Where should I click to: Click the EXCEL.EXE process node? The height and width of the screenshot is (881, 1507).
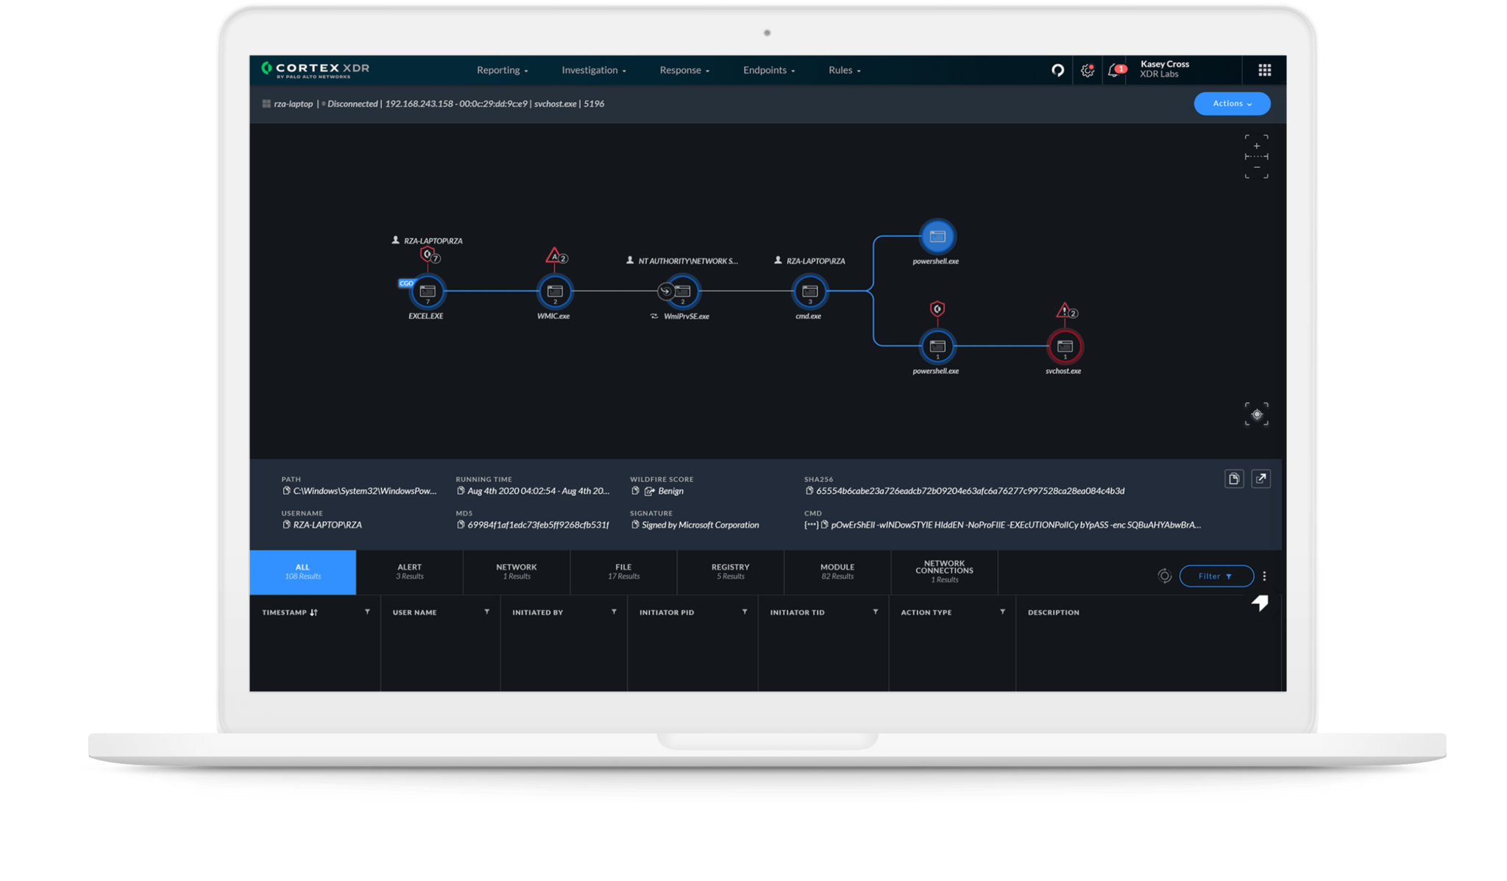click(x=428, y=291)
